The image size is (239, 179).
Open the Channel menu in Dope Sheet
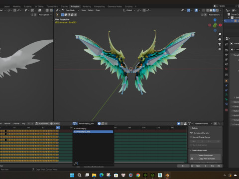16,124
